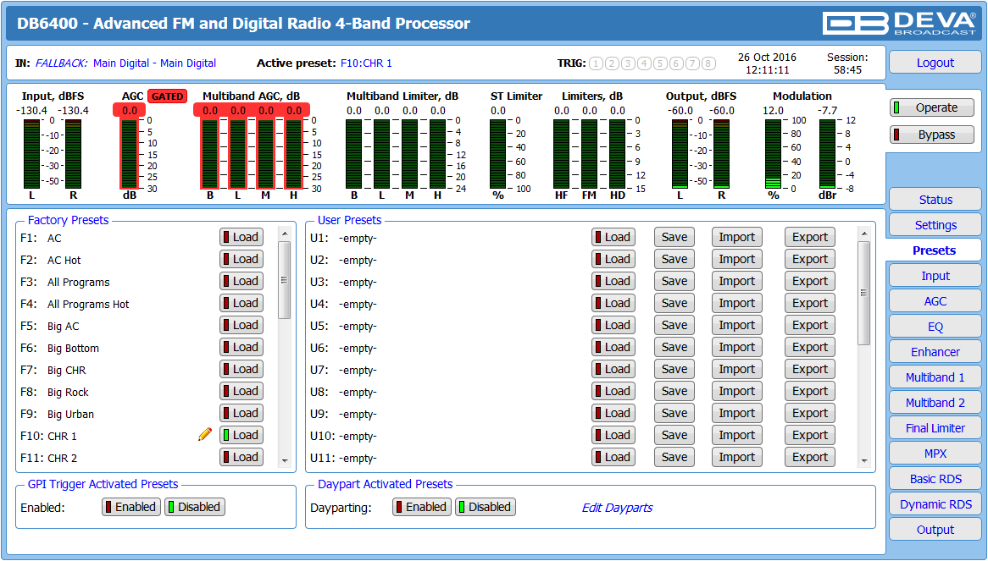Load factory preset F3 All Programs
The image size is (988, 561).
point(241,281)
